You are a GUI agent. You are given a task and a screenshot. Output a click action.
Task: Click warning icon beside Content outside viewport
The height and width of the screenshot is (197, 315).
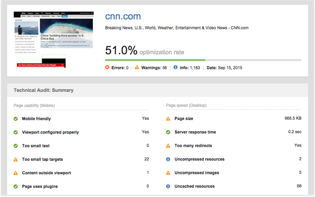click(x=15, y=173)
